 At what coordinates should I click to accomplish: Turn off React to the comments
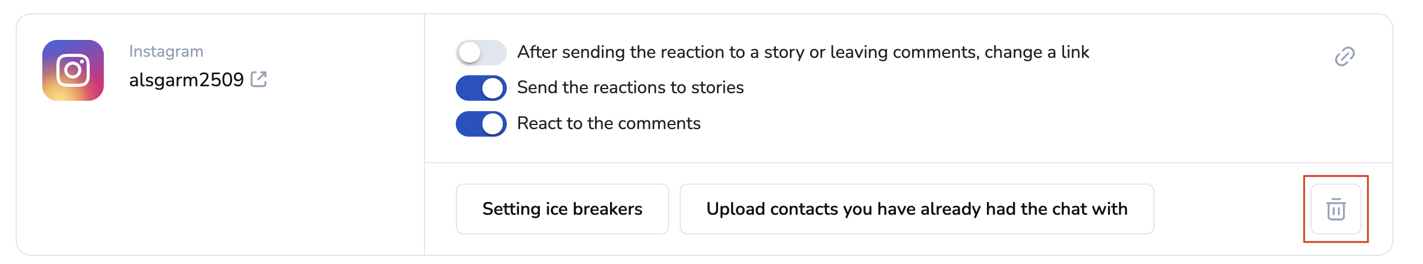tap(481, 124)
